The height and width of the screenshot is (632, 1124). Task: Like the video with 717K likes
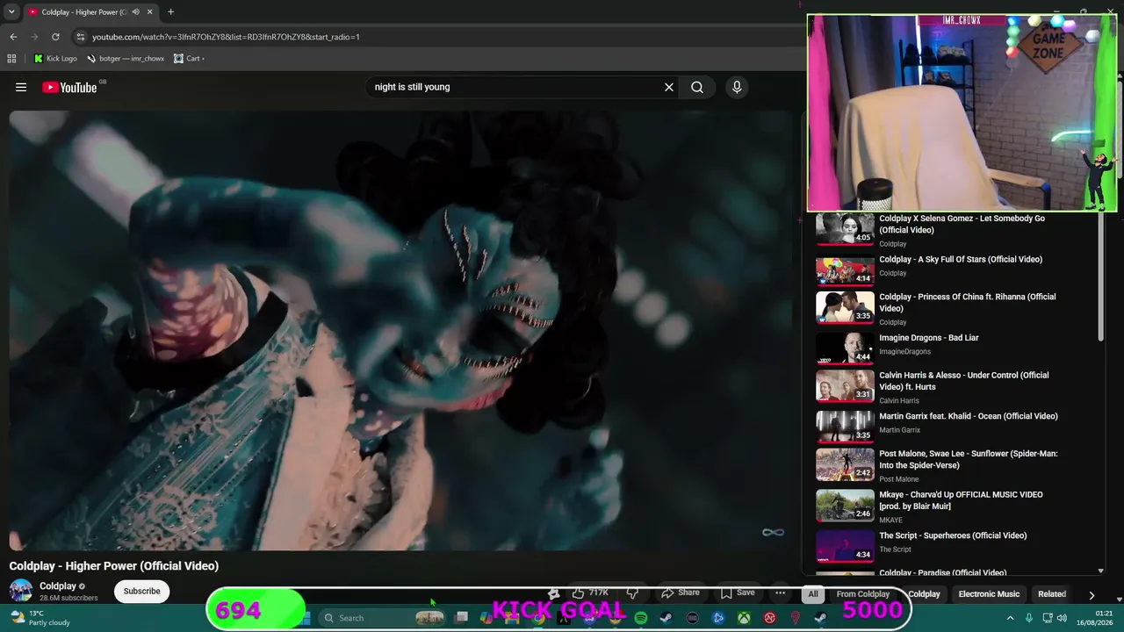589,593
